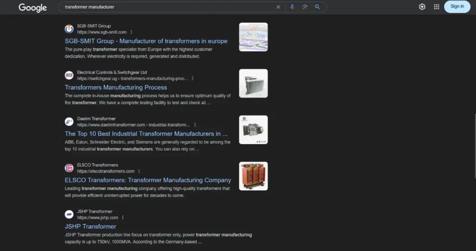
Task: Click the ELSCO orange transformer thumbnail
Action: coord(253,176)
